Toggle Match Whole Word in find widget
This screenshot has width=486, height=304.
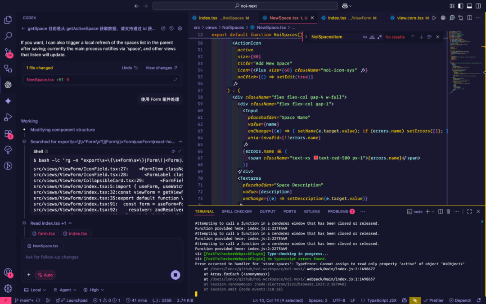[x=372, y=37]
